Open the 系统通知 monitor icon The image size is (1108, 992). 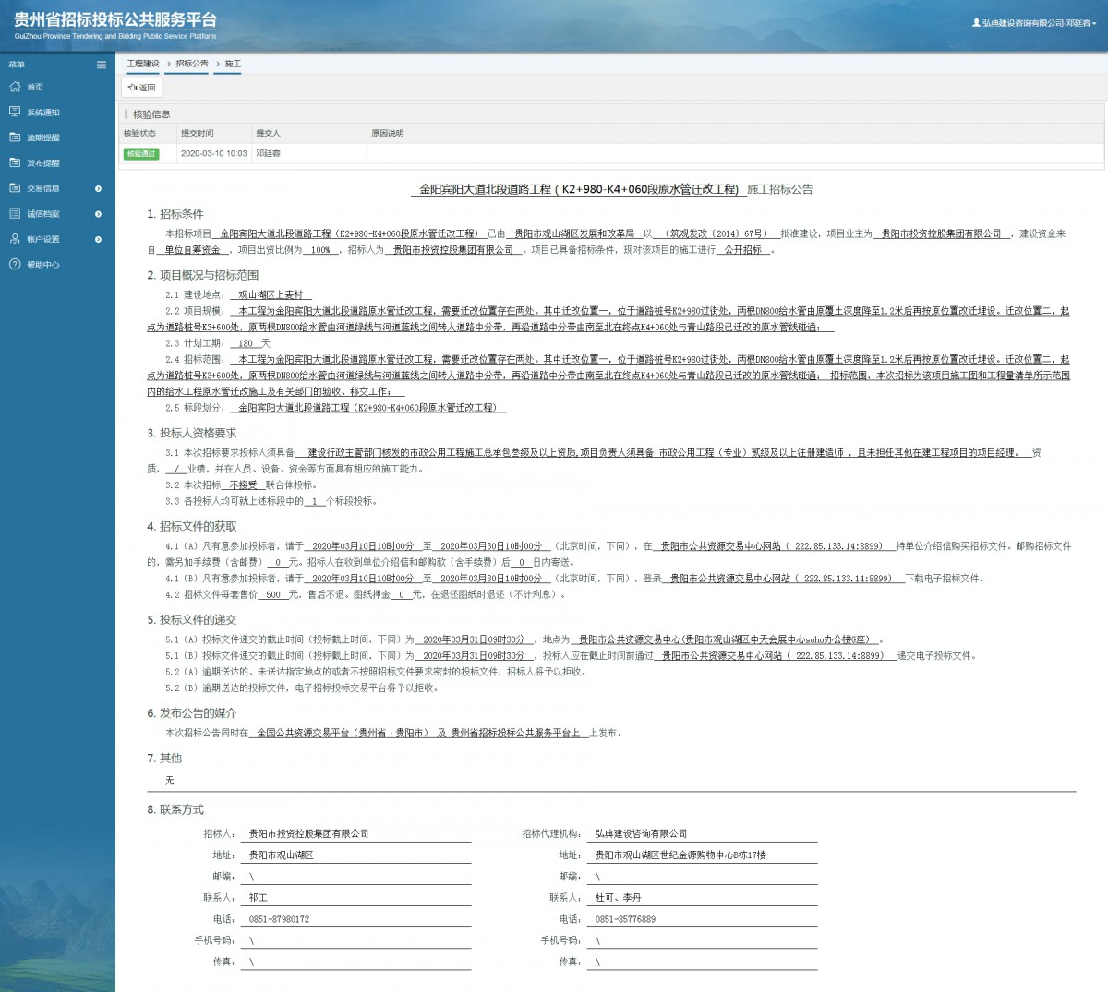(15, 112)
